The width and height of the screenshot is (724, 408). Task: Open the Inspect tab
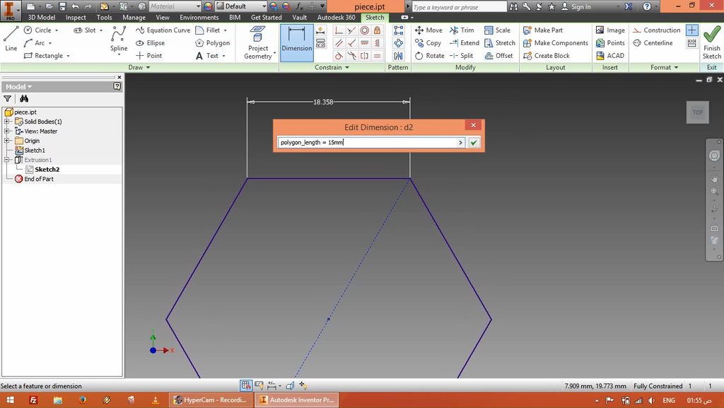(76, 17)
